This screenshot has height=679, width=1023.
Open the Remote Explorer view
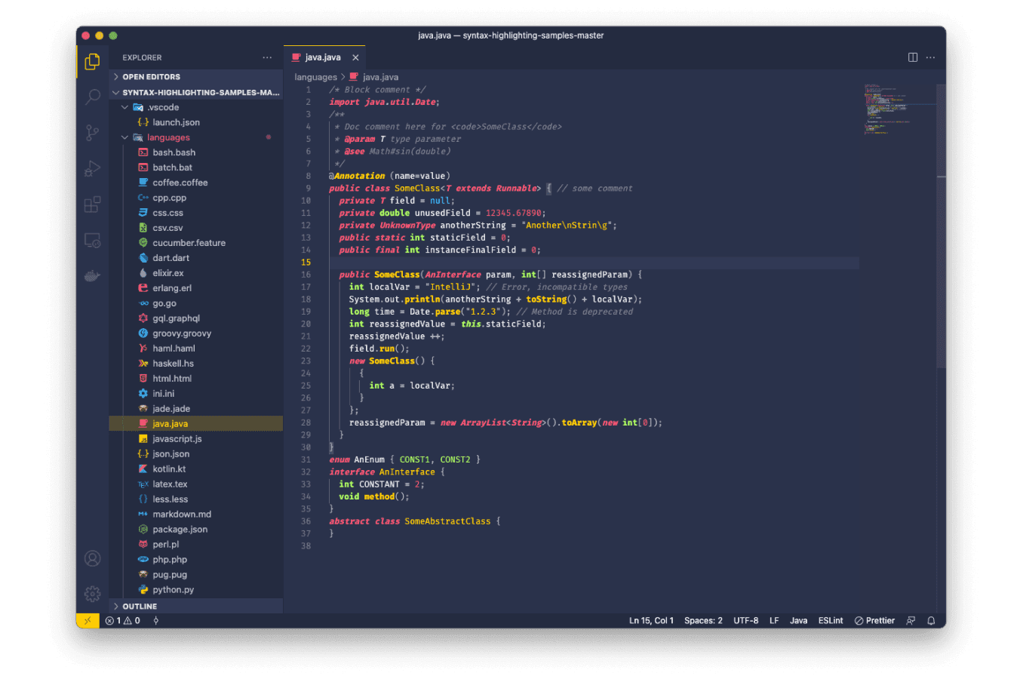coord(92,240)
